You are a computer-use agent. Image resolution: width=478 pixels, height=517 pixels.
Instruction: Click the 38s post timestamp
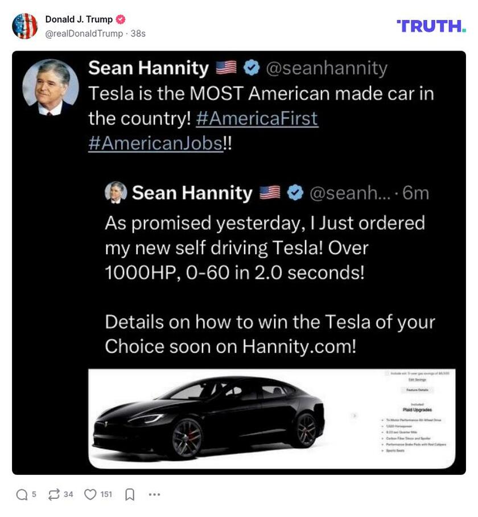click(x=138, y=34)
